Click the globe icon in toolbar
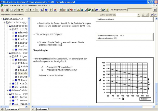The height and width of the screenshot is (111, 158). click(82, 10)
